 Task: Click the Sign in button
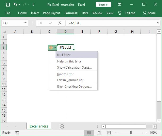[x=103, y=5]
